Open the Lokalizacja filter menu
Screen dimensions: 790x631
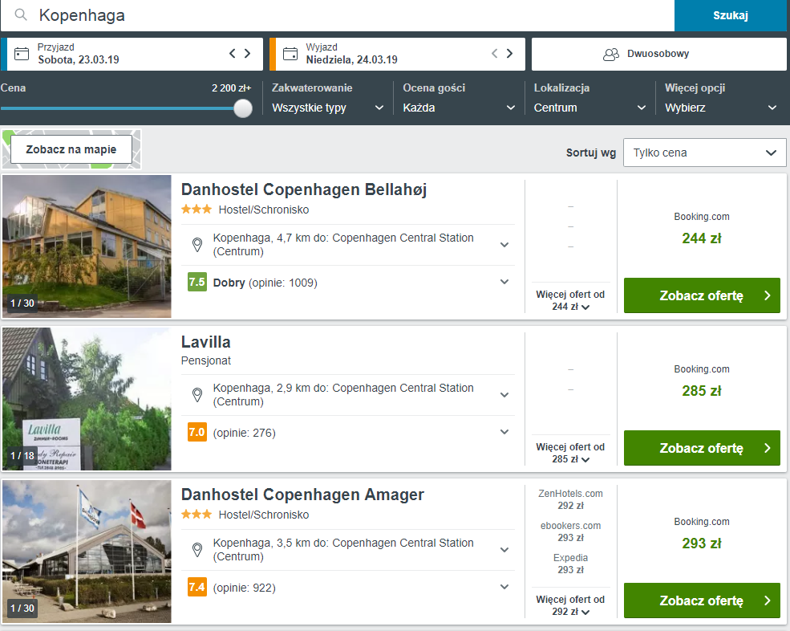pyautogui.click(x=589, y=108)
